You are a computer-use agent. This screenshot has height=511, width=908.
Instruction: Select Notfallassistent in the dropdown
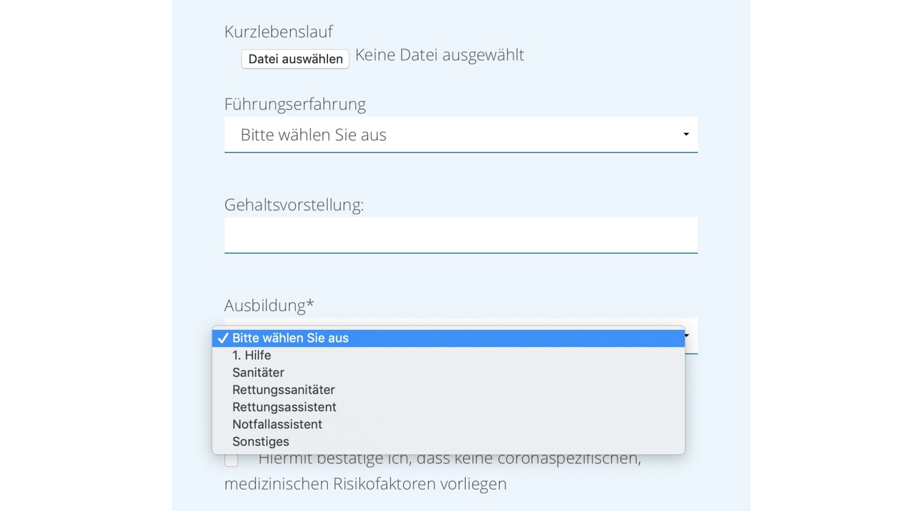(277, 424)
